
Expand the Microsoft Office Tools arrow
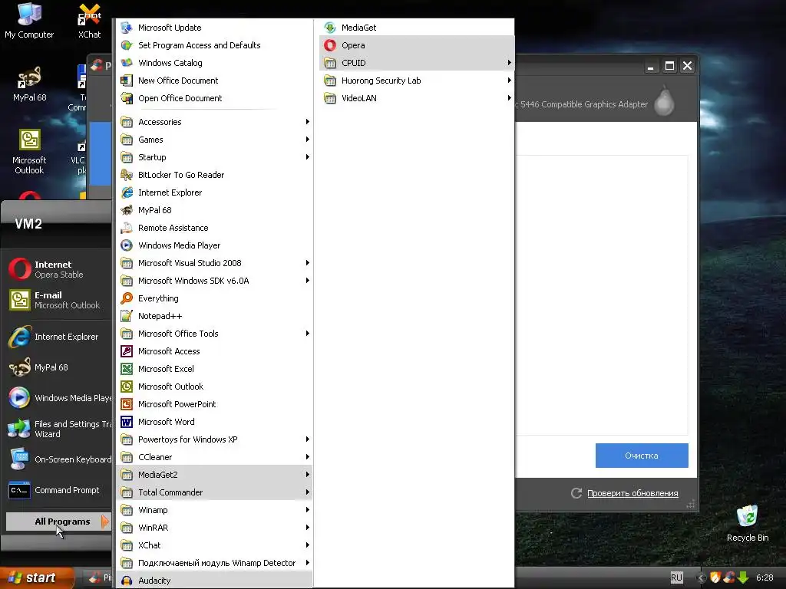pyautogui.click(x=307, y=334)
